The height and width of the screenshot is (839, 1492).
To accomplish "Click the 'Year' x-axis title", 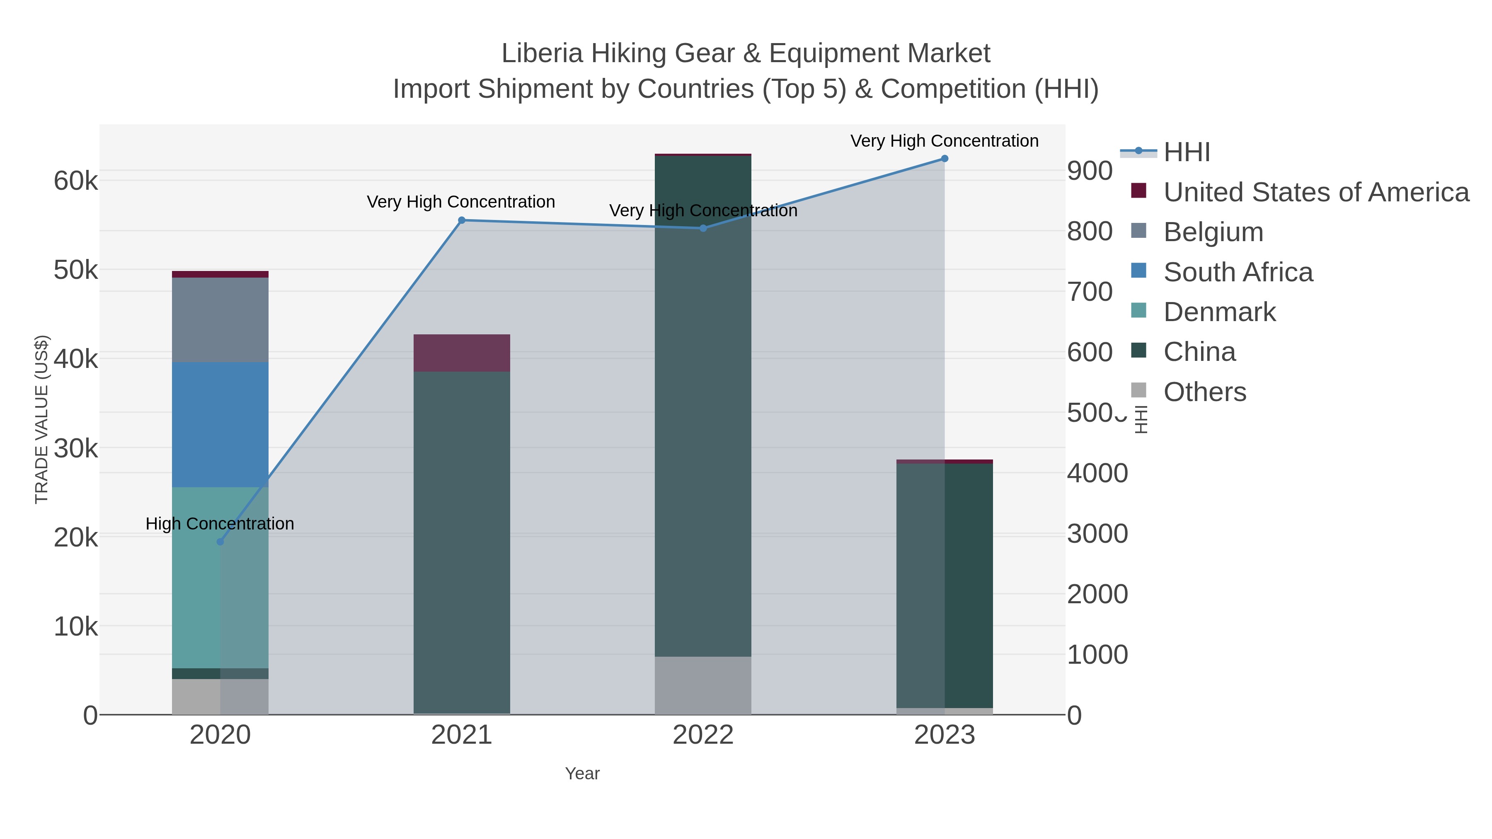I will click(583, 774).
